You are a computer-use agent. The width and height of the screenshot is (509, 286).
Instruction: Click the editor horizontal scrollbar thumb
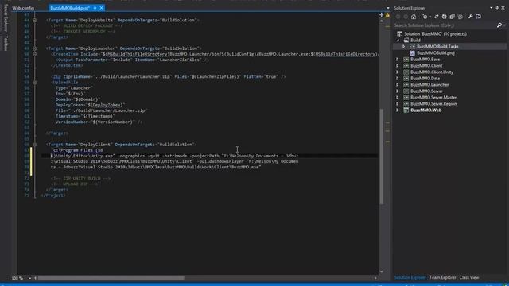click(111, 278)
